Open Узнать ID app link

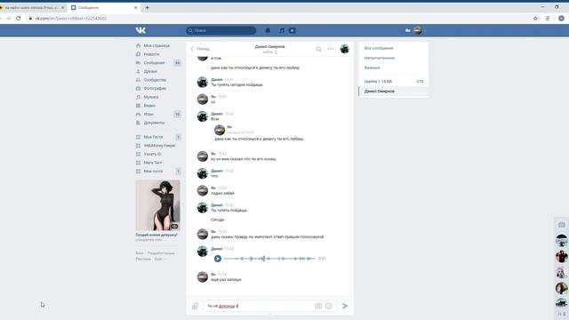[152, 154]
